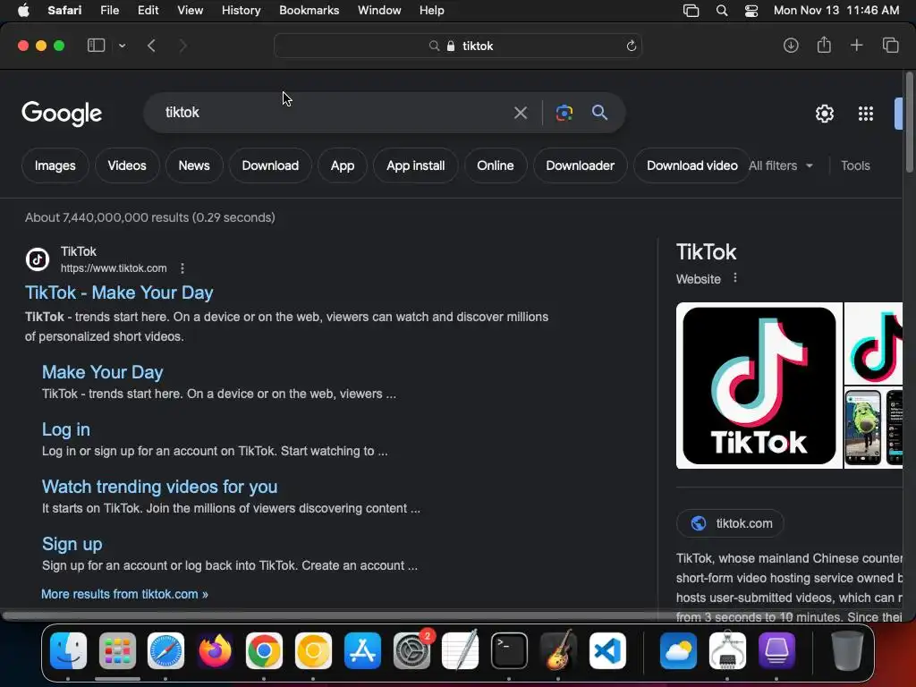Image resolution: width=916 pixels, height=687 pixels.
Task: Open the History menu
Action: [241, 11]
